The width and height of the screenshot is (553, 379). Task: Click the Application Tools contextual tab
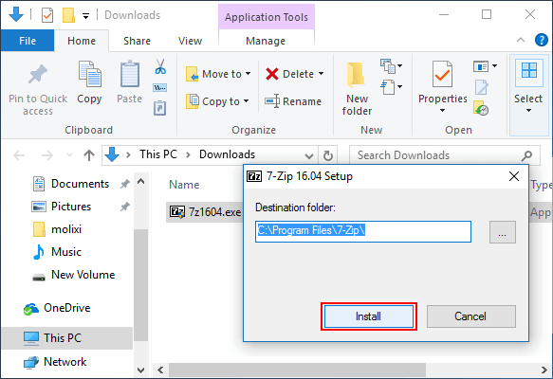267,17
